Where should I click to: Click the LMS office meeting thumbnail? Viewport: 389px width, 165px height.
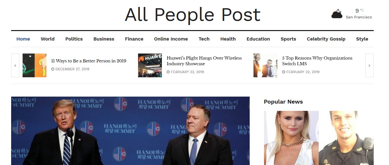[265, 66]
